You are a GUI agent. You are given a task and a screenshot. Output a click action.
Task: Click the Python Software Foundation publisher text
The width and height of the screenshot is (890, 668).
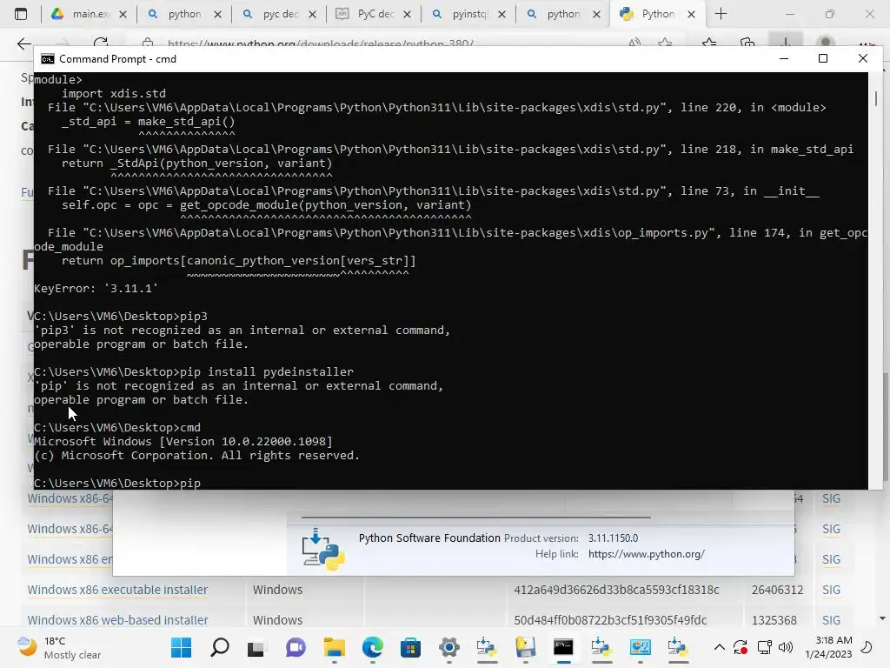click(429, 538)
